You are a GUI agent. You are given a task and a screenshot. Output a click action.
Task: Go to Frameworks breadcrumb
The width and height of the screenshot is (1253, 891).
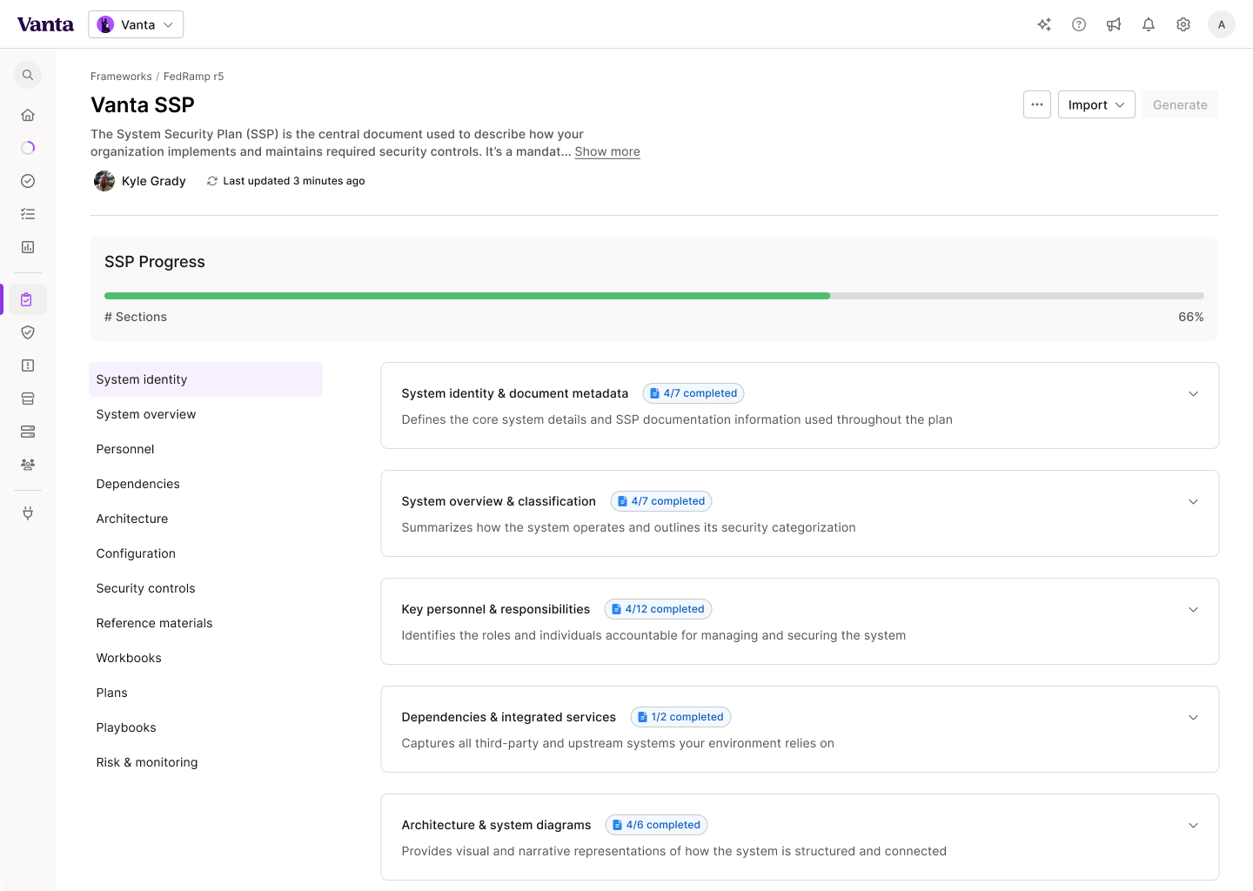click(x=121, y=77)
